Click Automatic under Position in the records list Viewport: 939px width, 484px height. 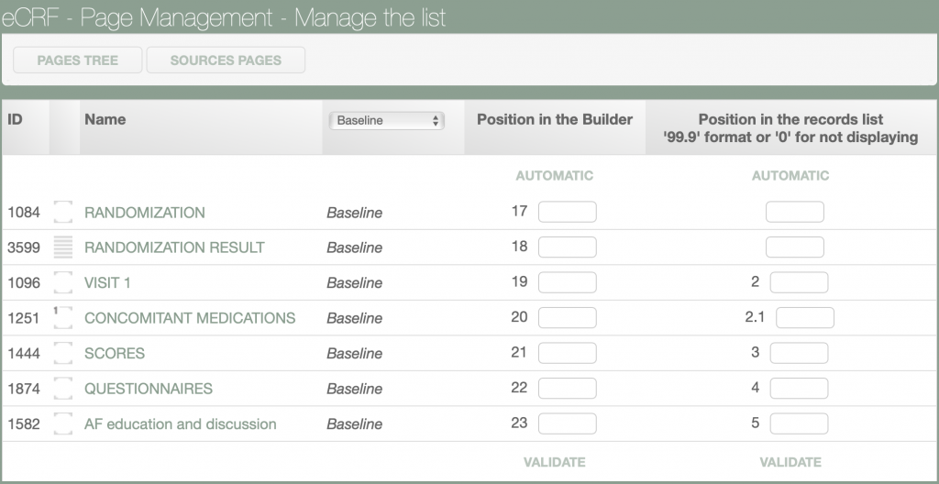(790, 175)
